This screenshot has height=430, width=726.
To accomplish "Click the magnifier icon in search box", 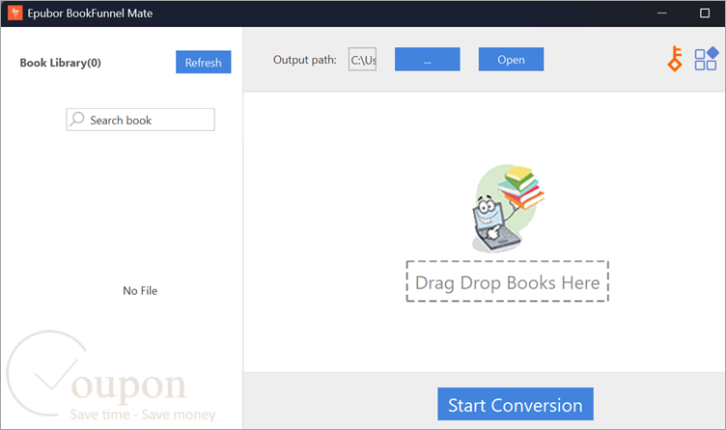I will tap(77, 120).
